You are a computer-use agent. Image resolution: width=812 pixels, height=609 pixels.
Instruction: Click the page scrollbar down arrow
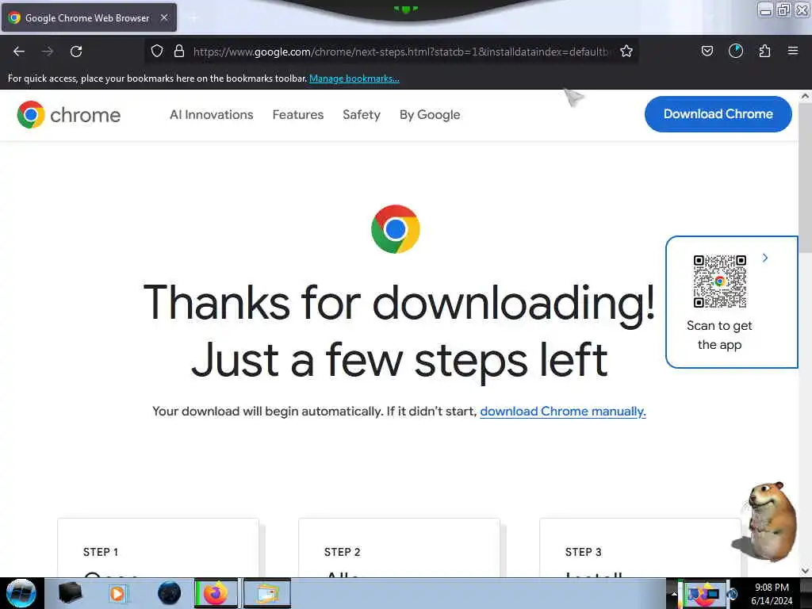point(806,571)
